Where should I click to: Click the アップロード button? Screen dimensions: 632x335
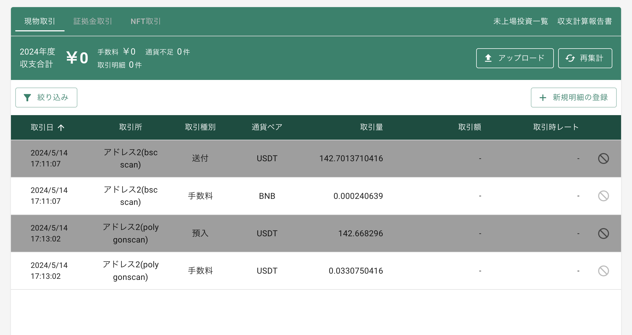click(x=515, y=58)
